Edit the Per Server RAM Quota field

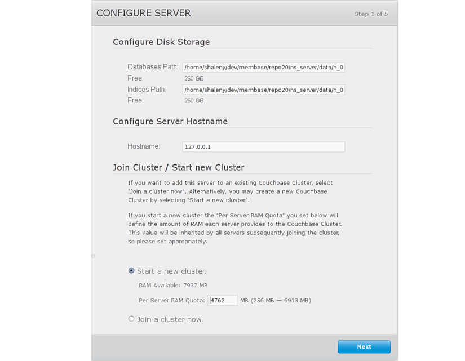223,301
